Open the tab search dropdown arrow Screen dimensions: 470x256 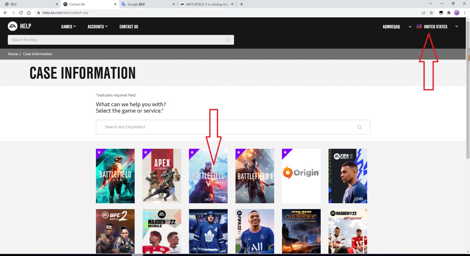[x=431, y=4]
